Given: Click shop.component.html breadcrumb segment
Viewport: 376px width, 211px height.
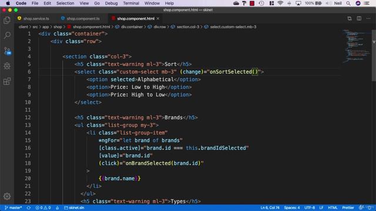Looking at the screenshot, I should pos(91,27).
